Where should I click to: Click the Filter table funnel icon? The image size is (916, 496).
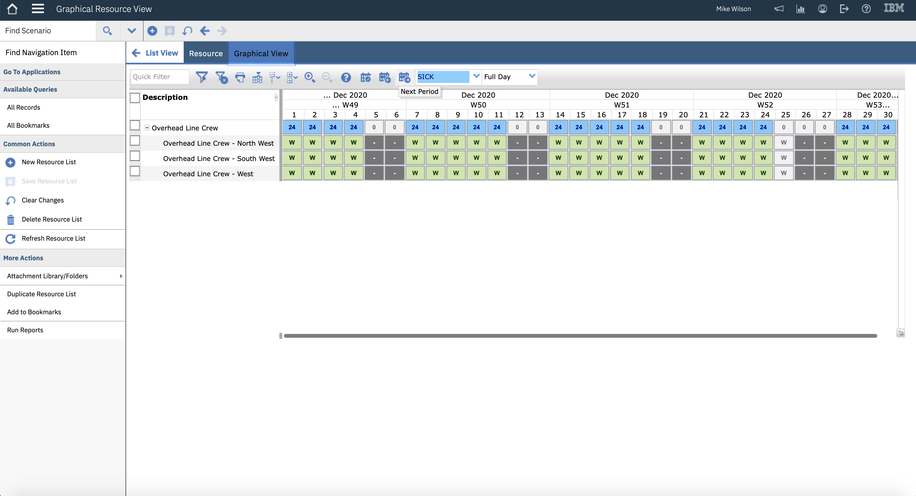click(x=202, y=77)
